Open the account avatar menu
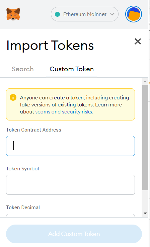150x247 pixels. coord(134,14)
